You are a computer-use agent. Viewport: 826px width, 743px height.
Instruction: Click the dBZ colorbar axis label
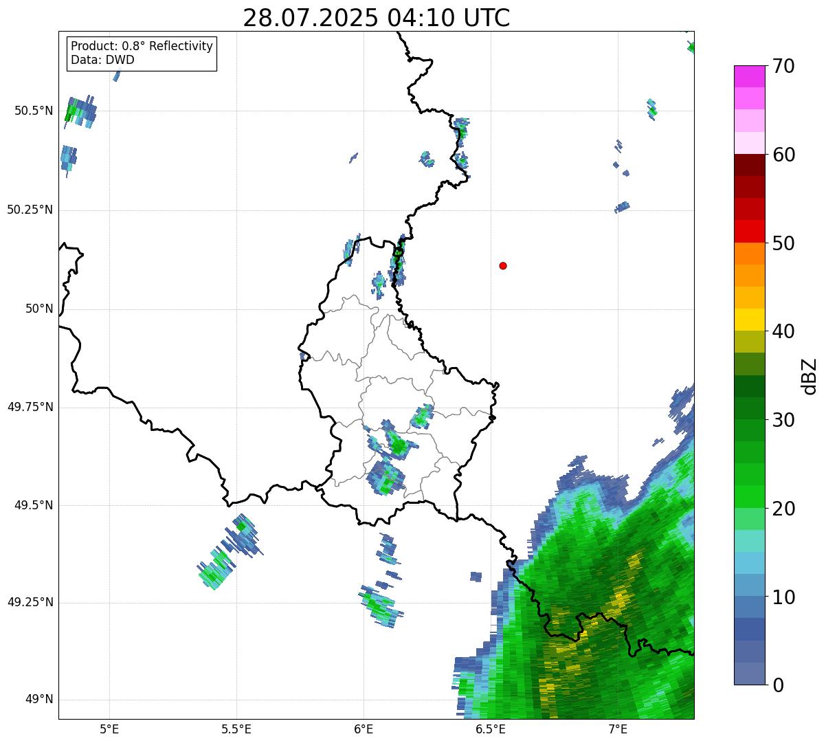810,376
